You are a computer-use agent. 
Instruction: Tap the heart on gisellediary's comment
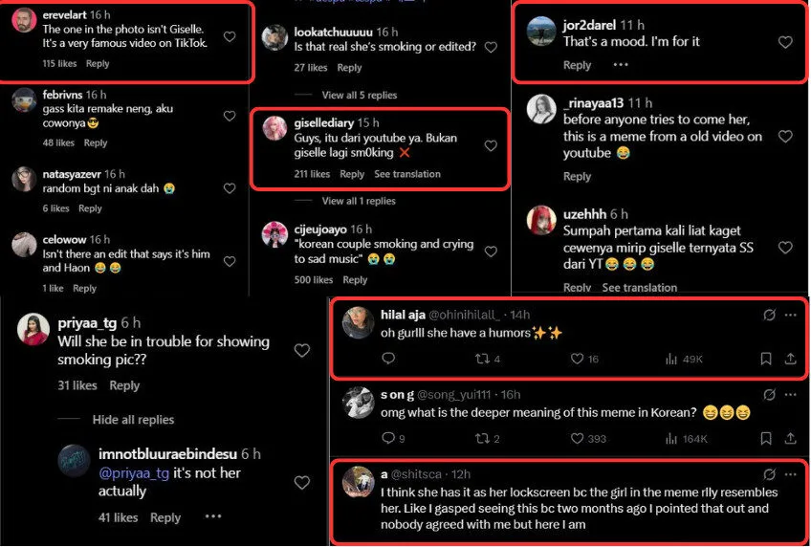coord(491,146)
